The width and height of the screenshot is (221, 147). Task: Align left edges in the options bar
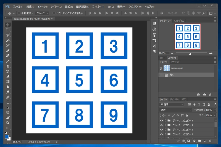107,13
